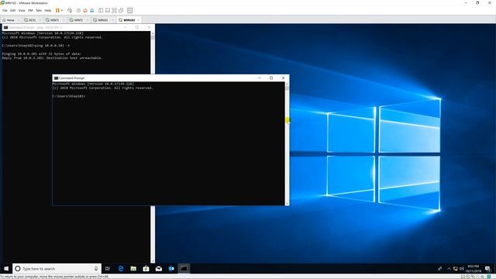
Task: Launch Microsoft Edge from the taskbar
Action: pos(121,269)
